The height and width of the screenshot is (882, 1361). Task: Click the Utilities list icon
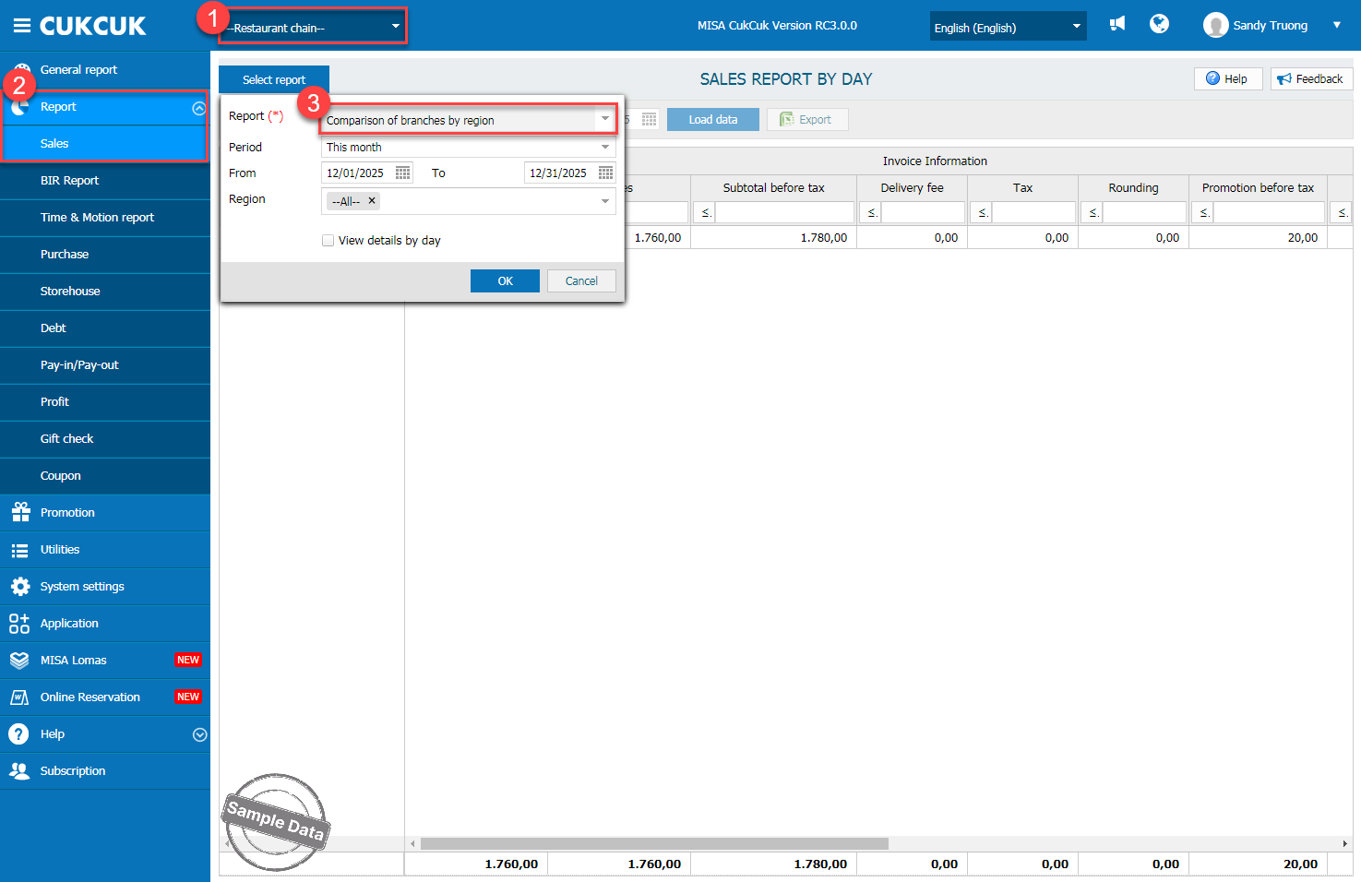point(19,550)
